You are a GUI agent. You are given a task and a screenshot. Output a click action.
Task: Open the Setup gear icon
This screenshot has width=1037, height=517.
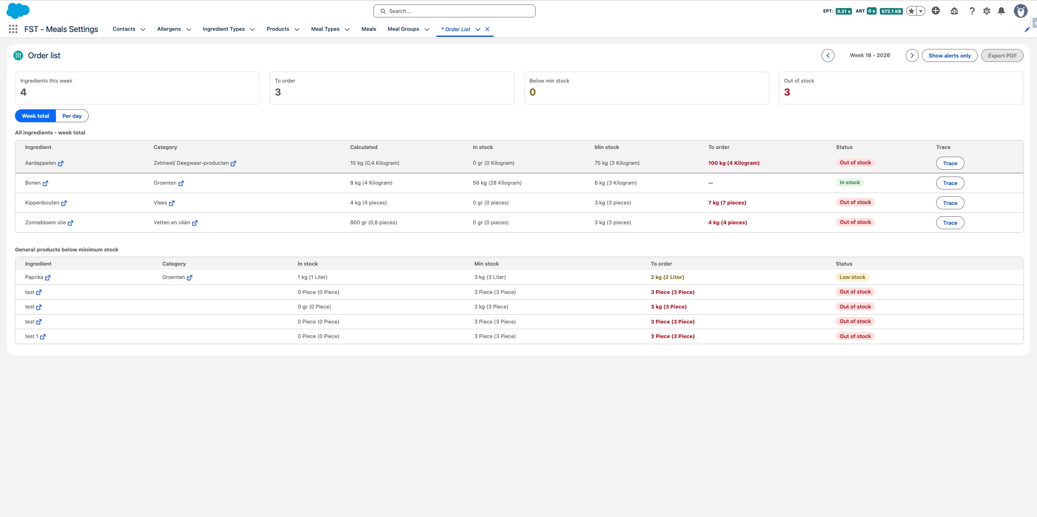click(987, 11)
